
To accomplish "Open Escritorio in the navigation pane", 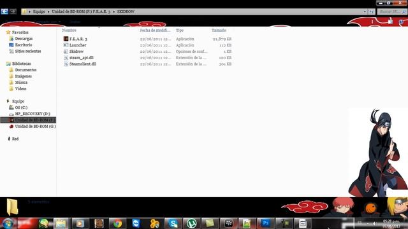I will click(24, 45).
